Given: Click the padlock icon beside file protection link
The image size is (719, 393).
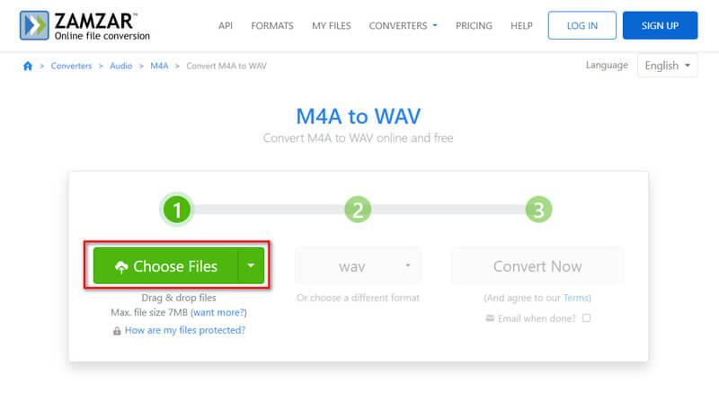Looking at the screenshot, I should [117, 331].
